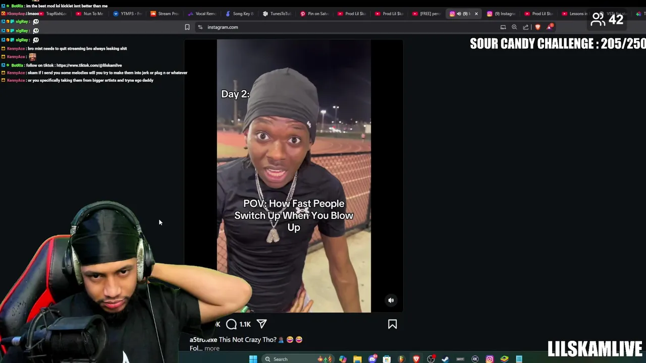Open Steam from the taskbar

(445, 359)
